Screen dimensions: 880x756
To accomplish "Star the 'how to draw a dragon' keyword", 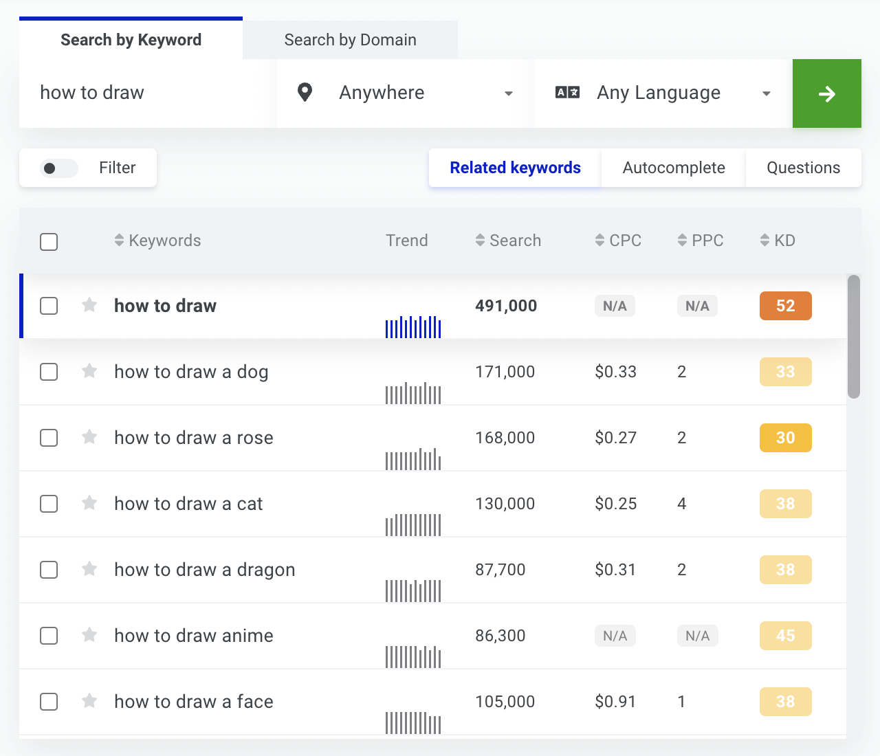I will [89, 569].
